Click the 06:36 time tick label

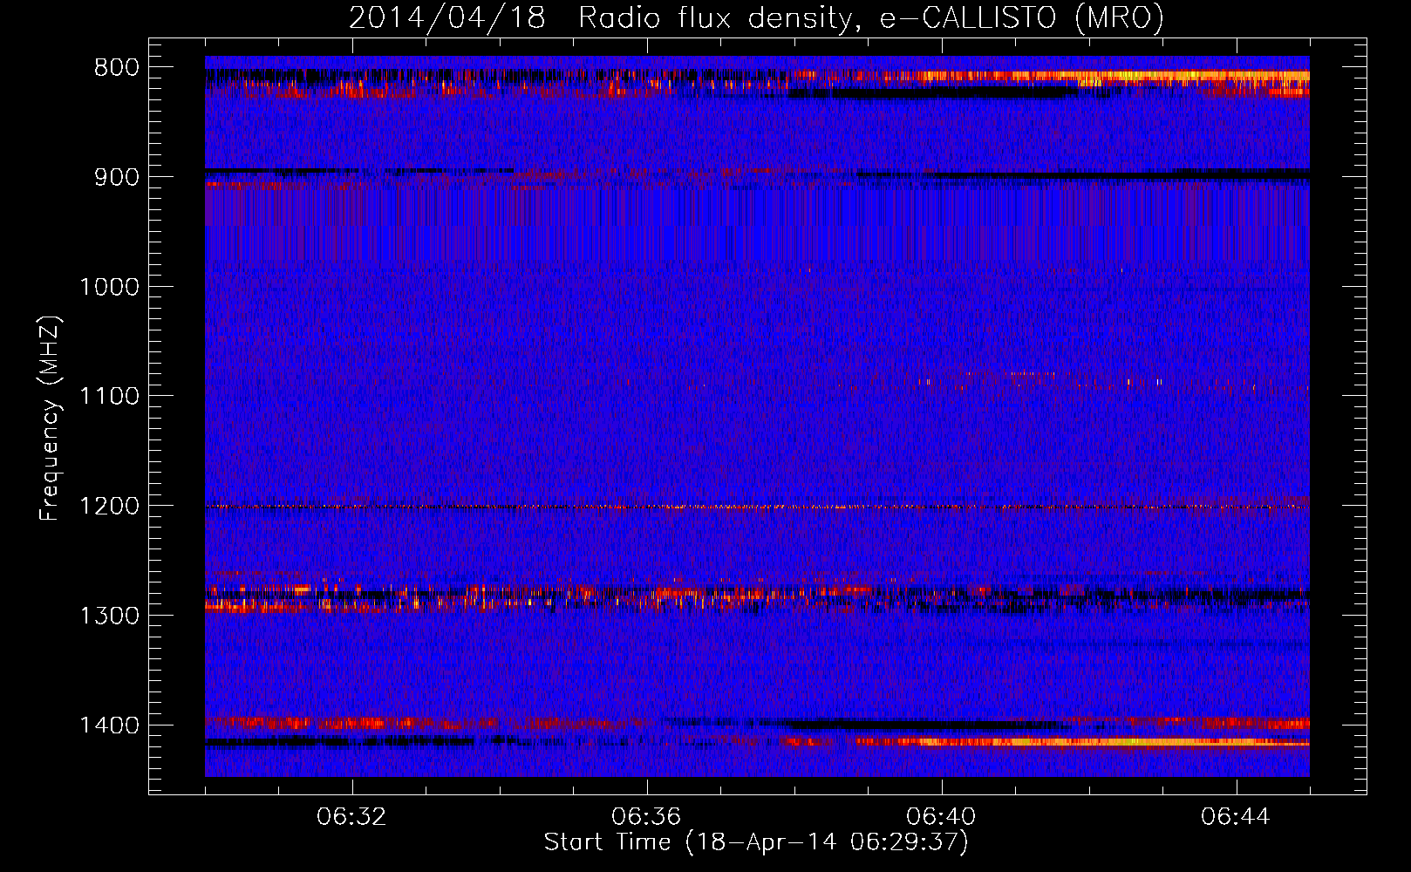pyautogui.click(x=646, y=817)
